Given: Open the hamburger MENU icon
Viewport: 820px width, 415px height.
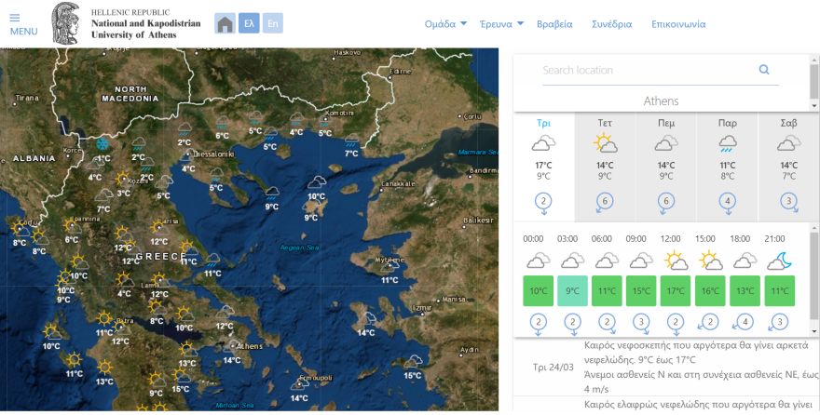Looking at the screenshot, I should coord(22,23).
